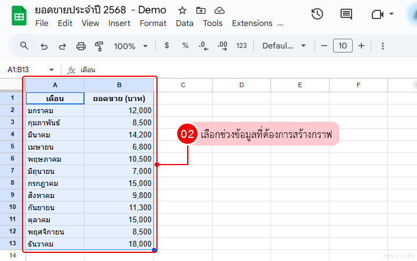Select column C header
The image size is (417, 261).
pos(183,85)
